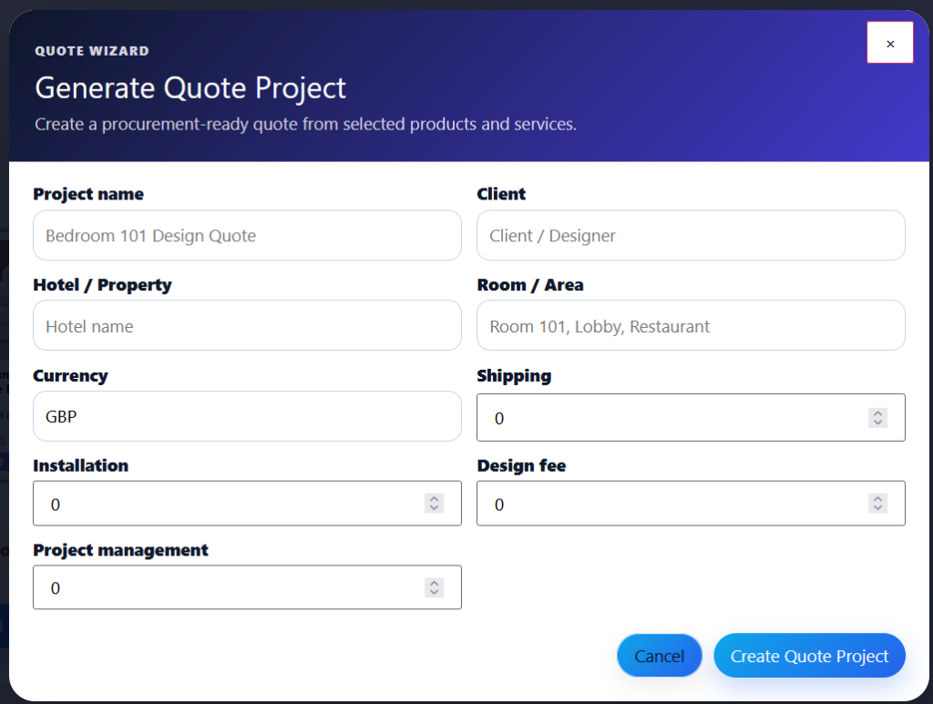Focus the Project management amount field

coord(247,587)
